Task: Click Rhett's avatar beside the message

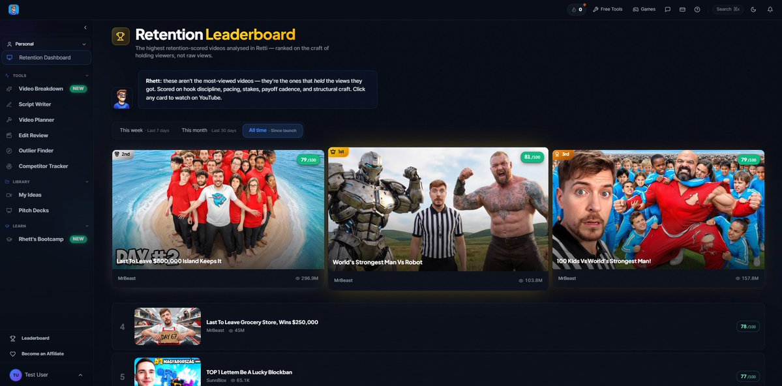Action: (122, 98)
